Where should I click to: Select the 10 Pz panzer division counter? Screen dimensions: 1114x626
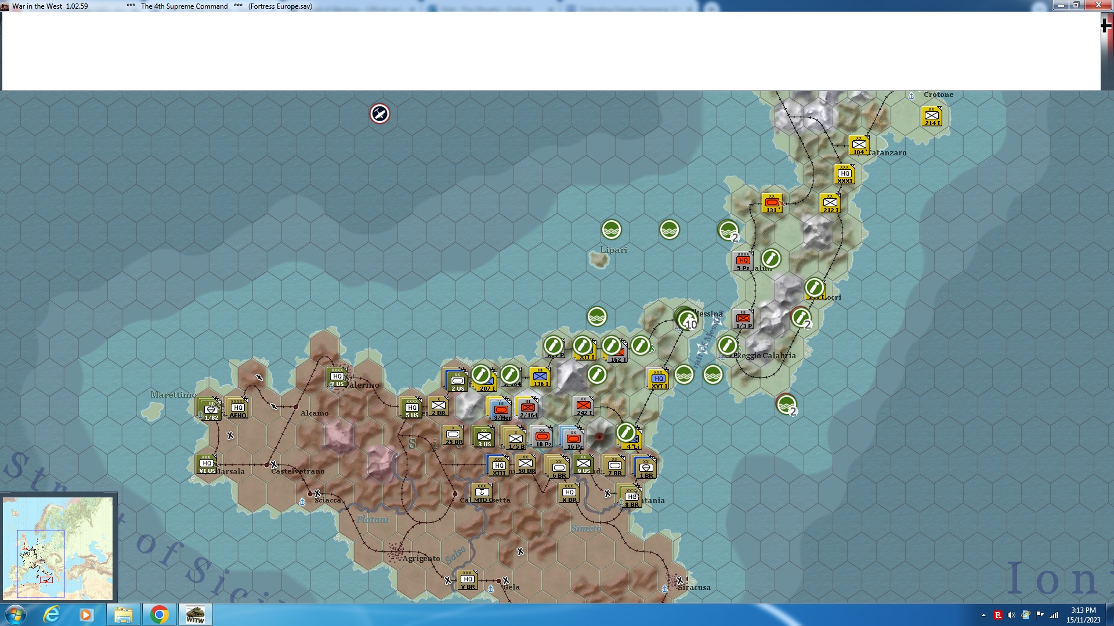(542, 437)
